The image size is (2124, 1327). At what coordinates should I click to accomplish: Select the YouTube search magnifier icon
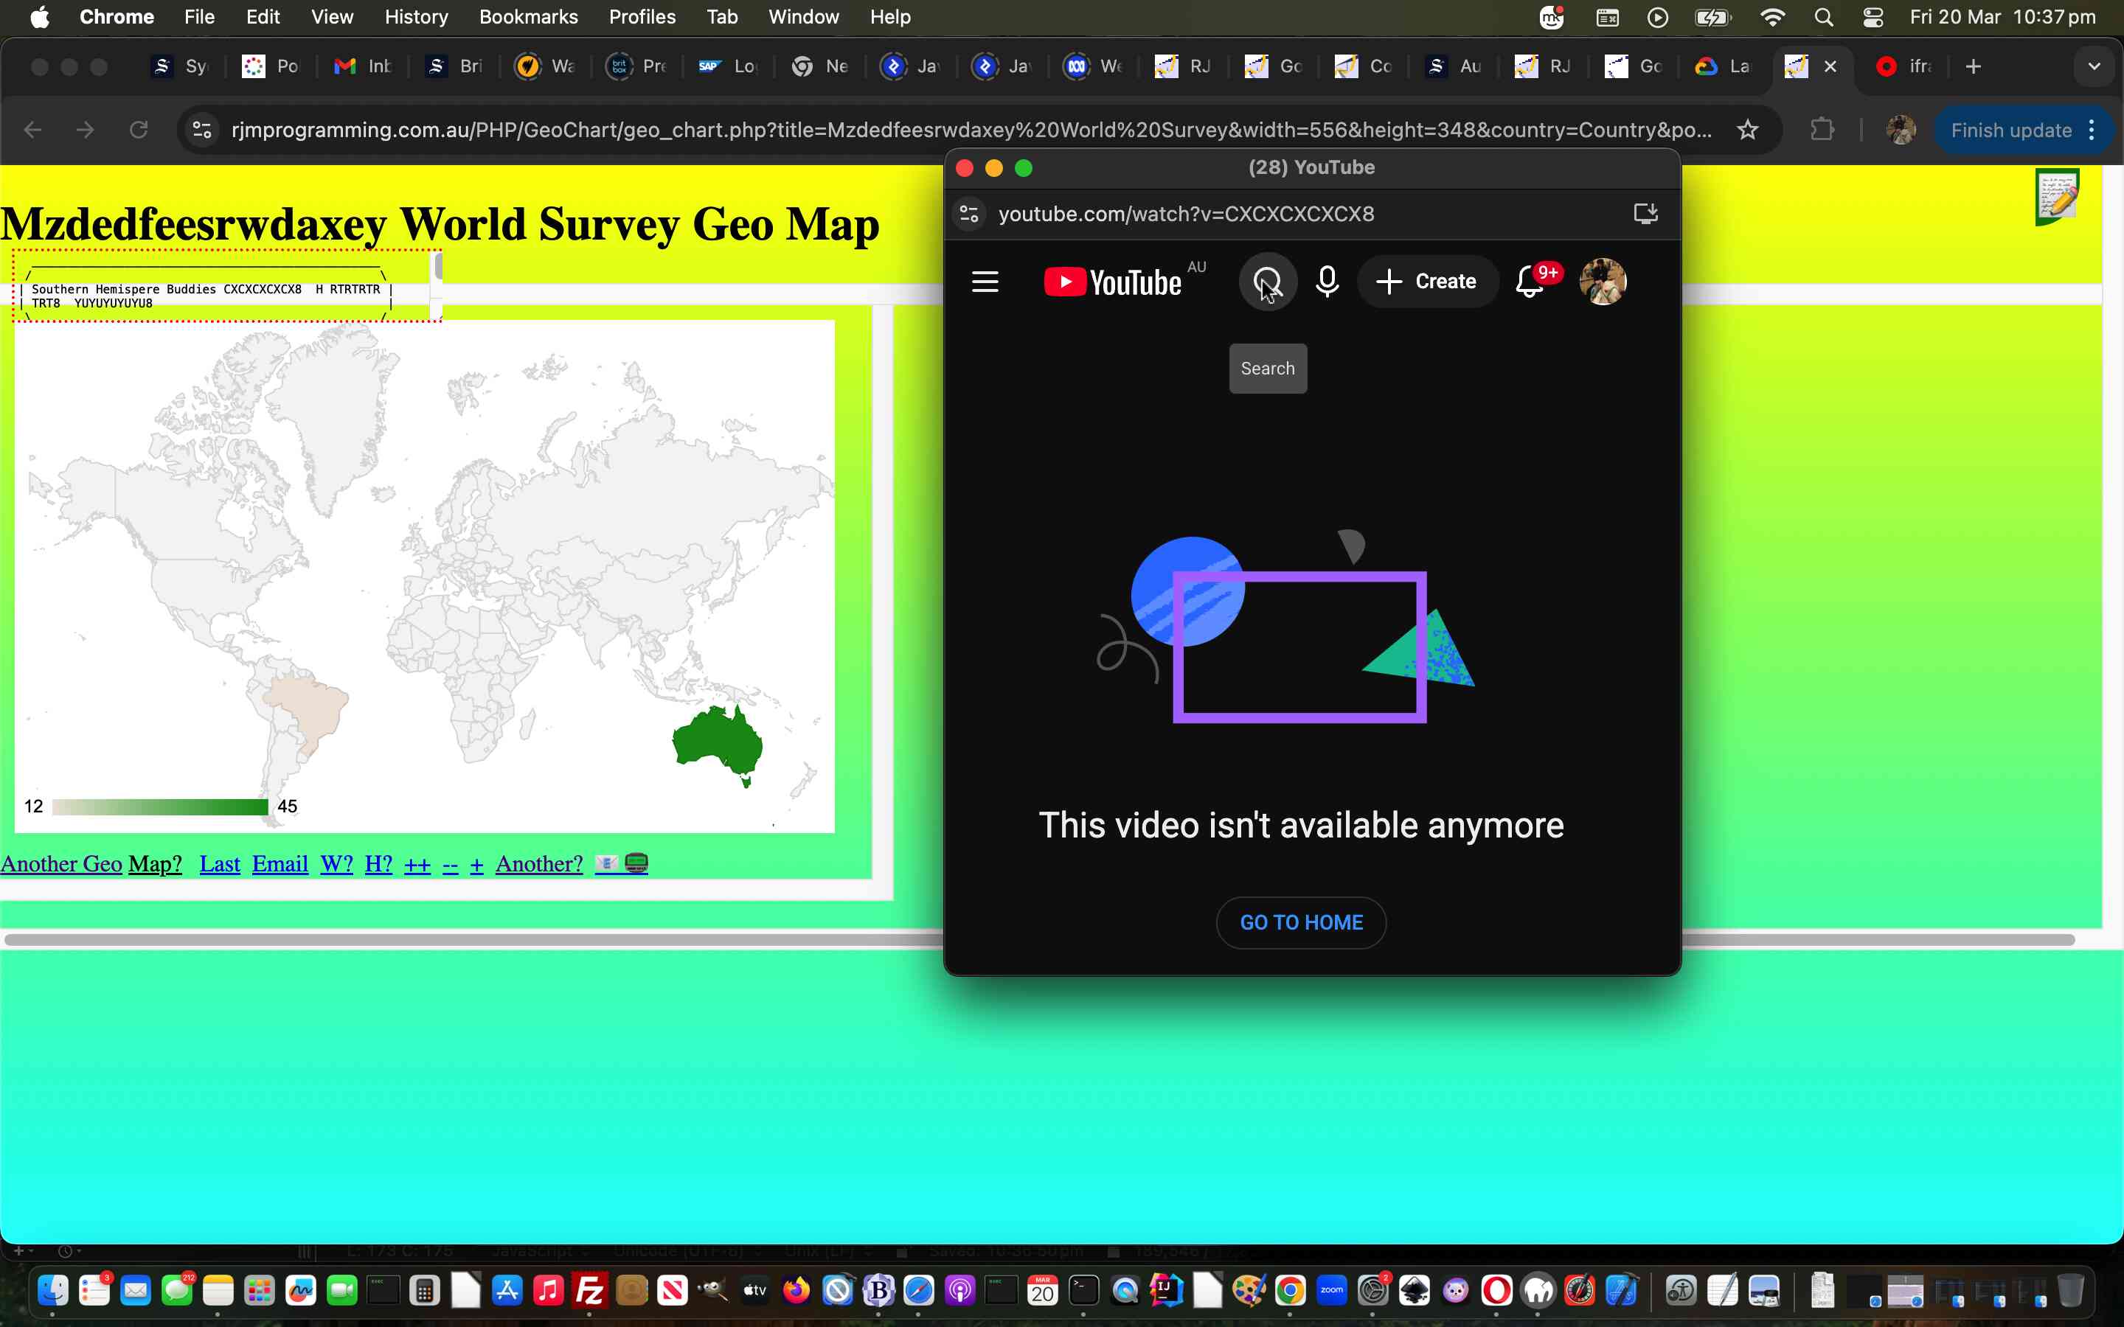point(1267,282)
